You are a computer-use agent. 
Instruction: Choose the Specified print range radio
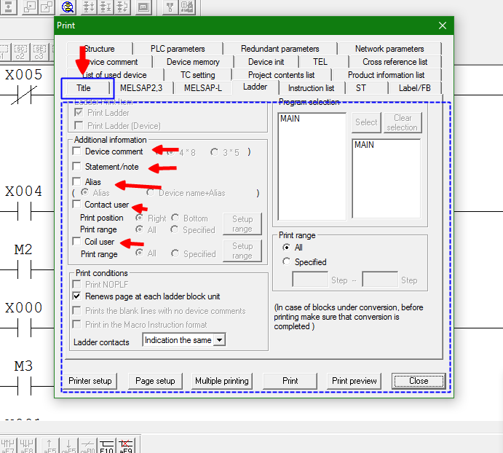(x=286, y=261)
